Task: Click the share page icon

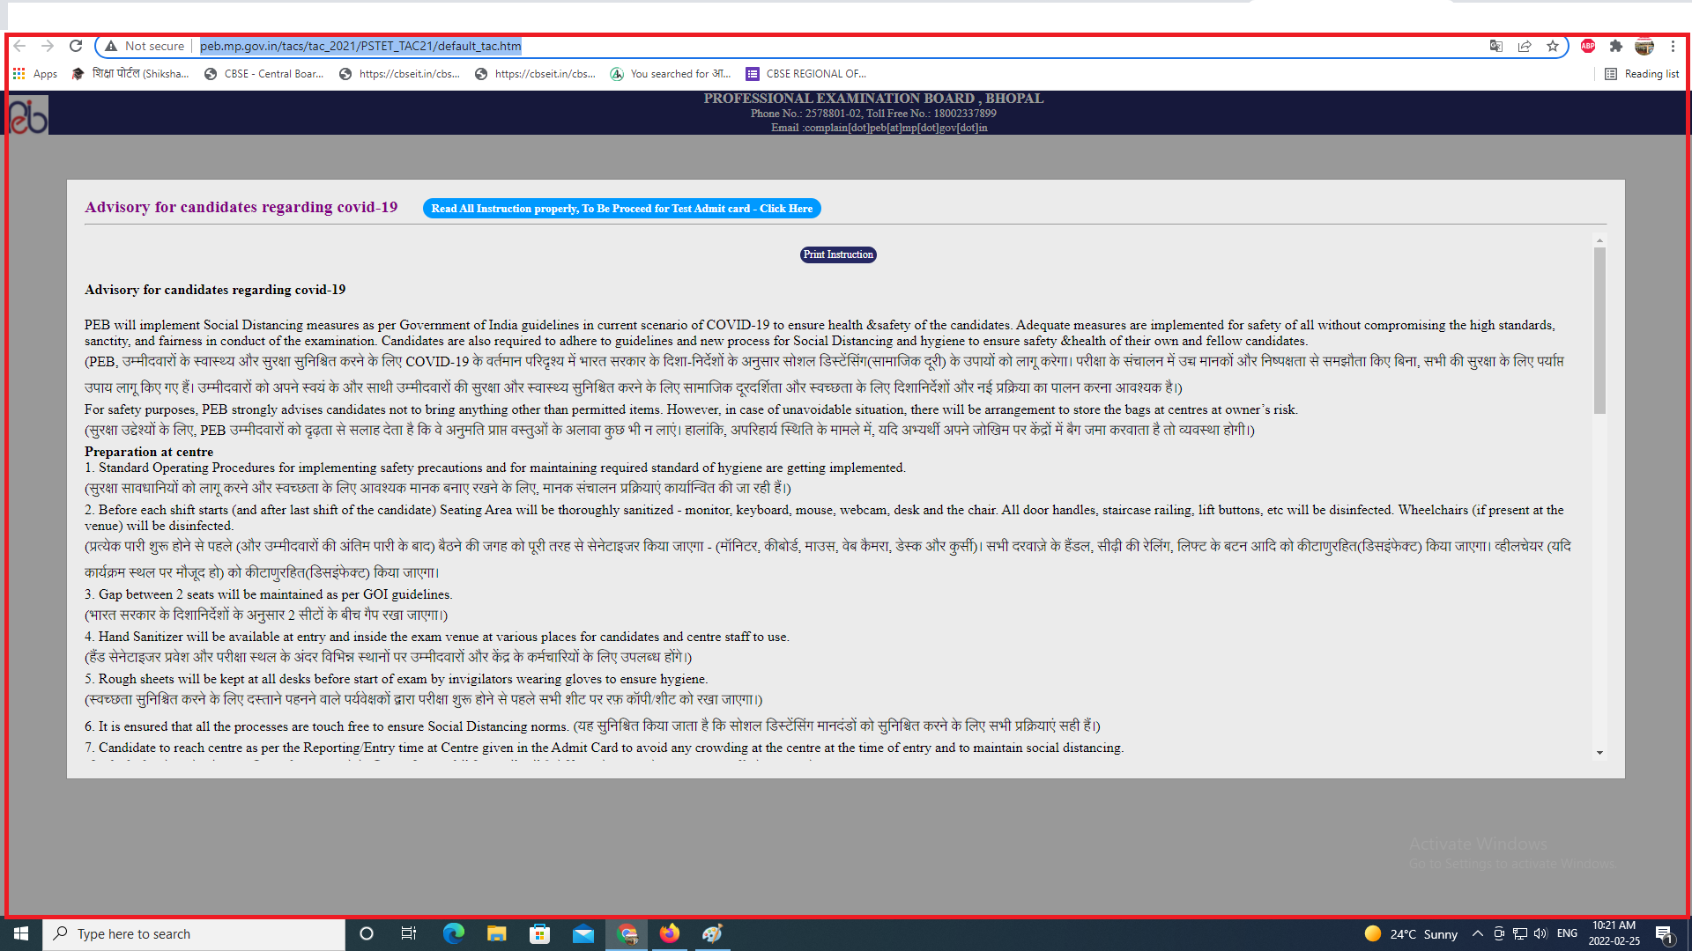Action: [1525, 46]
